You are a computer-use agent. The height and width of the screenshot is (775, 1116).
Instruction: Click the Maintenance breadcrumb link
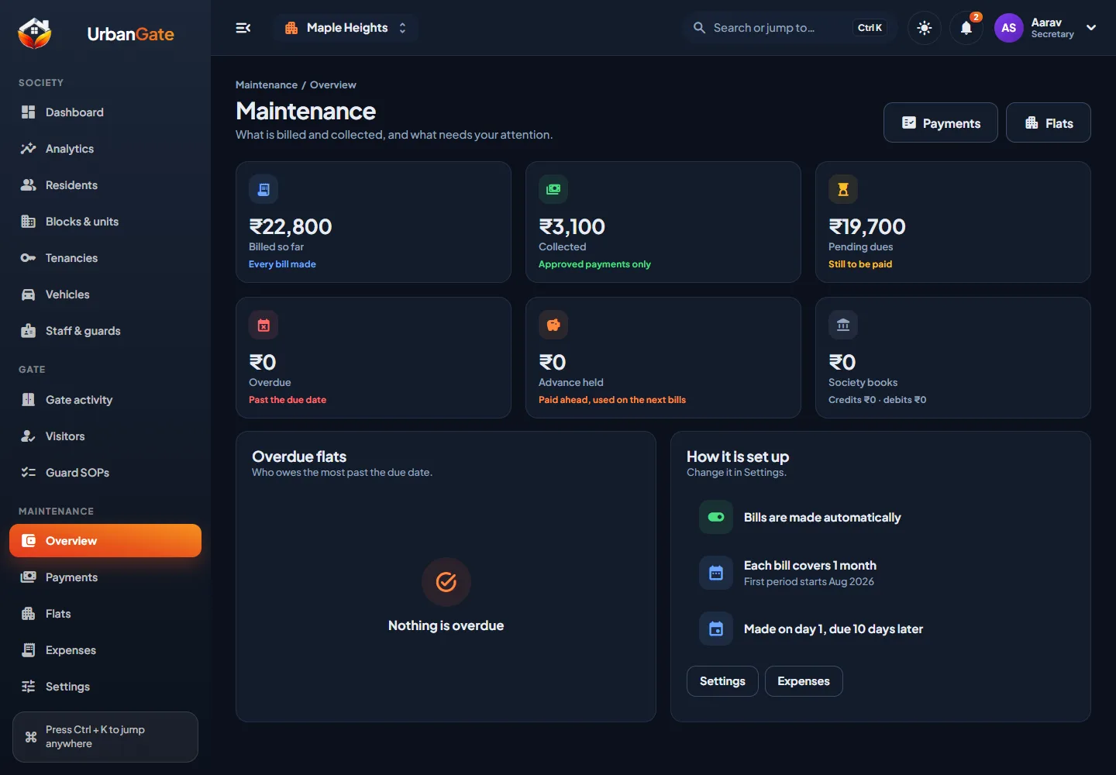[267, 85]
